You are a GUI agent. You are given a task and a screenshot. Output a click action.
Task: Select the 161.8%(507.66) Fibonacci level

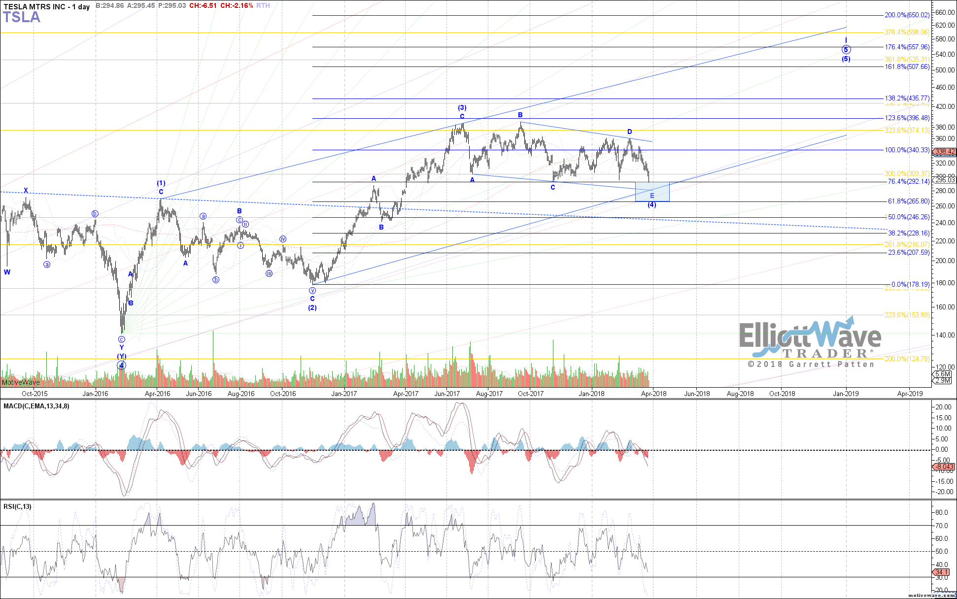click(907, 67)
